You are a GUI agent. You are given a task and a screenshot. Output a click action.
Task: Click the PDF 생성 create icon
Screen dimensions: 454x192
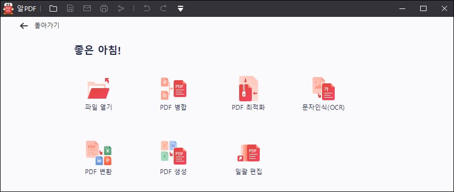[x=174, y=152]
